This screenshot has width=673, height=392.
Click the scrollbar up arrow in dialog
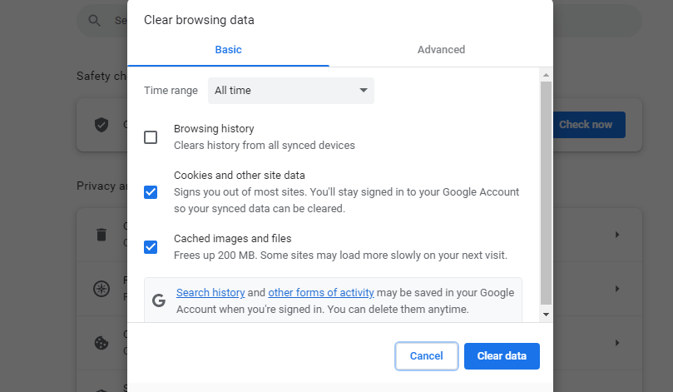tap(546, 75)
